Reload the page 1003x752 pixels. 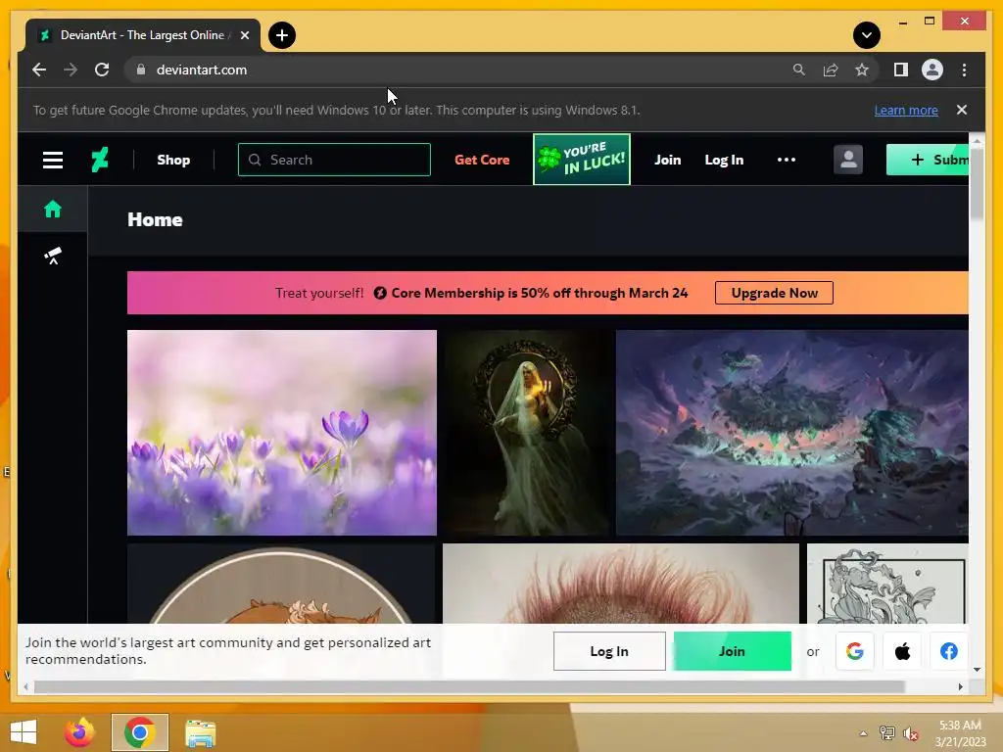102,70
